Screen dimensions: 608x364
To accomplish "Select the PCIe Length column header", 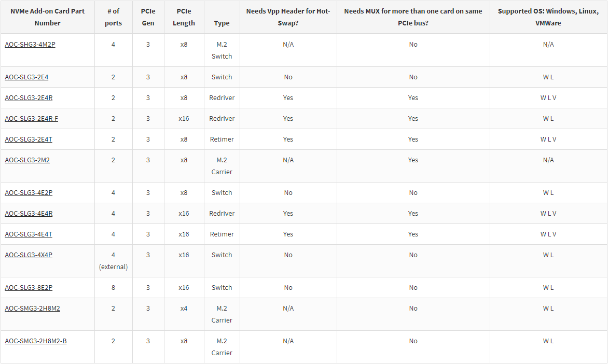I will tap(184, 17).
